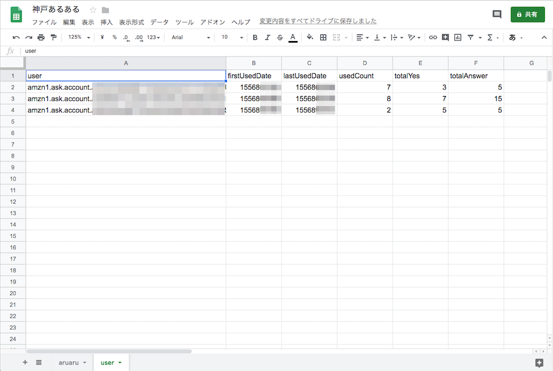Screen dimensions: 553x371
Task: Open the more number formats 123 dropdown
Action: pyautogui.click(x=153, y=37)
